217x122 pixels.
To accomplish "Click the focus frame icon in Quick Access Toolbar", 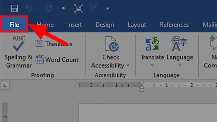I will pyautogui.click(x=78, y=8).
